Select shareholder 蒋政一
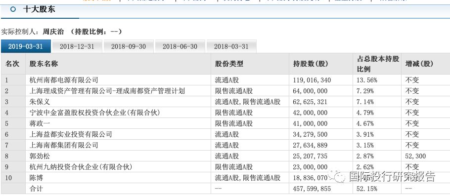This screenshot has width=450, height=196. pos(40,123)
